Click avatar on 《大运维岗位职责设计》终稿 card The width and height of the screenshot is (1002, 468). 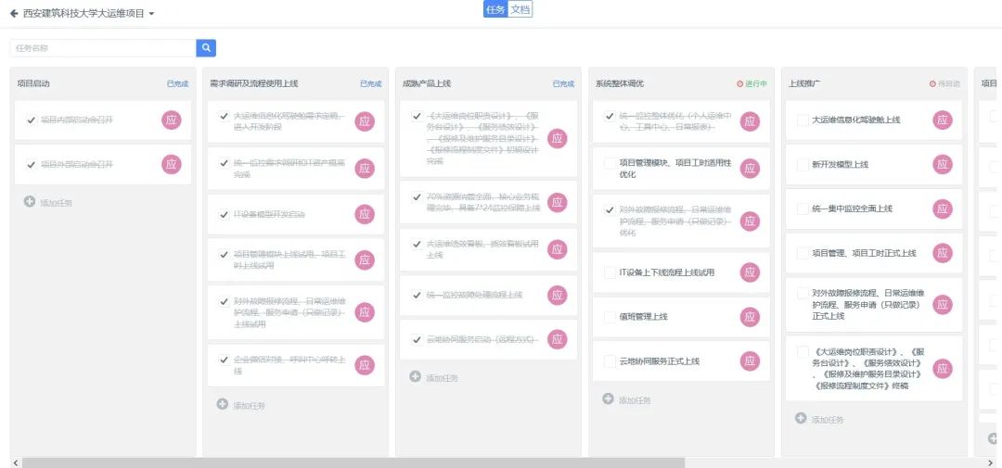click(x=943, y=369)
